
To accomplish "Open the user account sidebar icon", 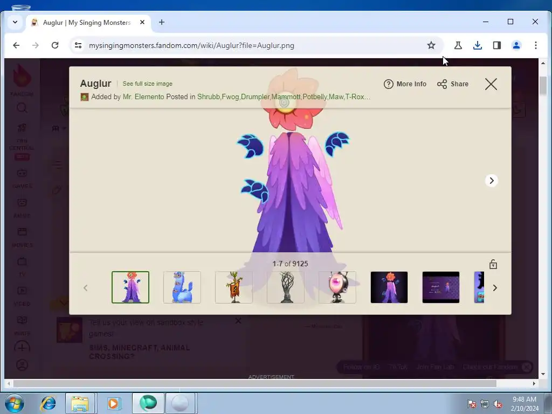I will pos(22,365).
